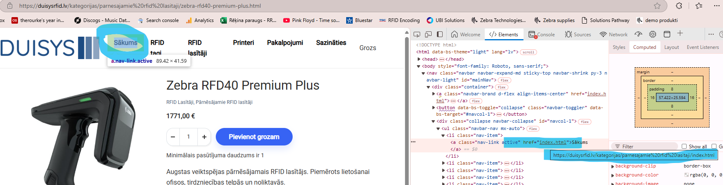Toggle flex badge beside div container
The height and width of the screenshot is (185, 723).
point(502,87)
